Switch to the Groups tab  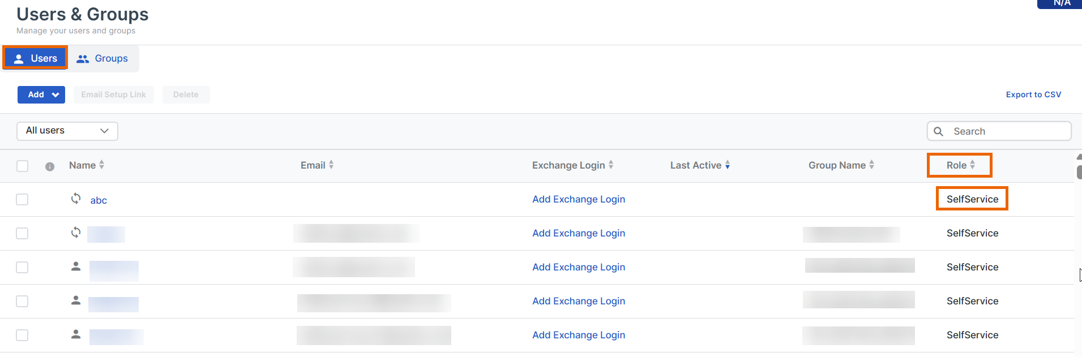(103, 58)
